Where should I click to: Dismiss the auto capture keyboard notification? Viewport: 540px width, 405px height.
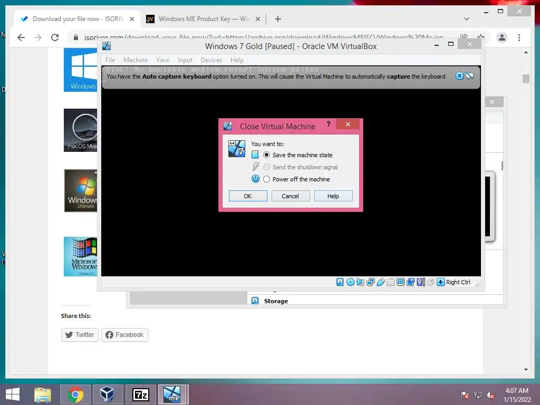(459, 76)
